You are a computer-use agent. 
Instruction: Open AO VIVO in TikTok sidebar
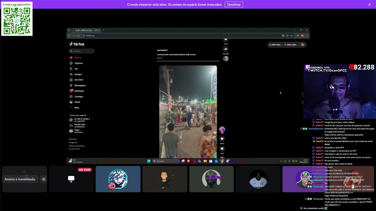(x=76, y=80)
